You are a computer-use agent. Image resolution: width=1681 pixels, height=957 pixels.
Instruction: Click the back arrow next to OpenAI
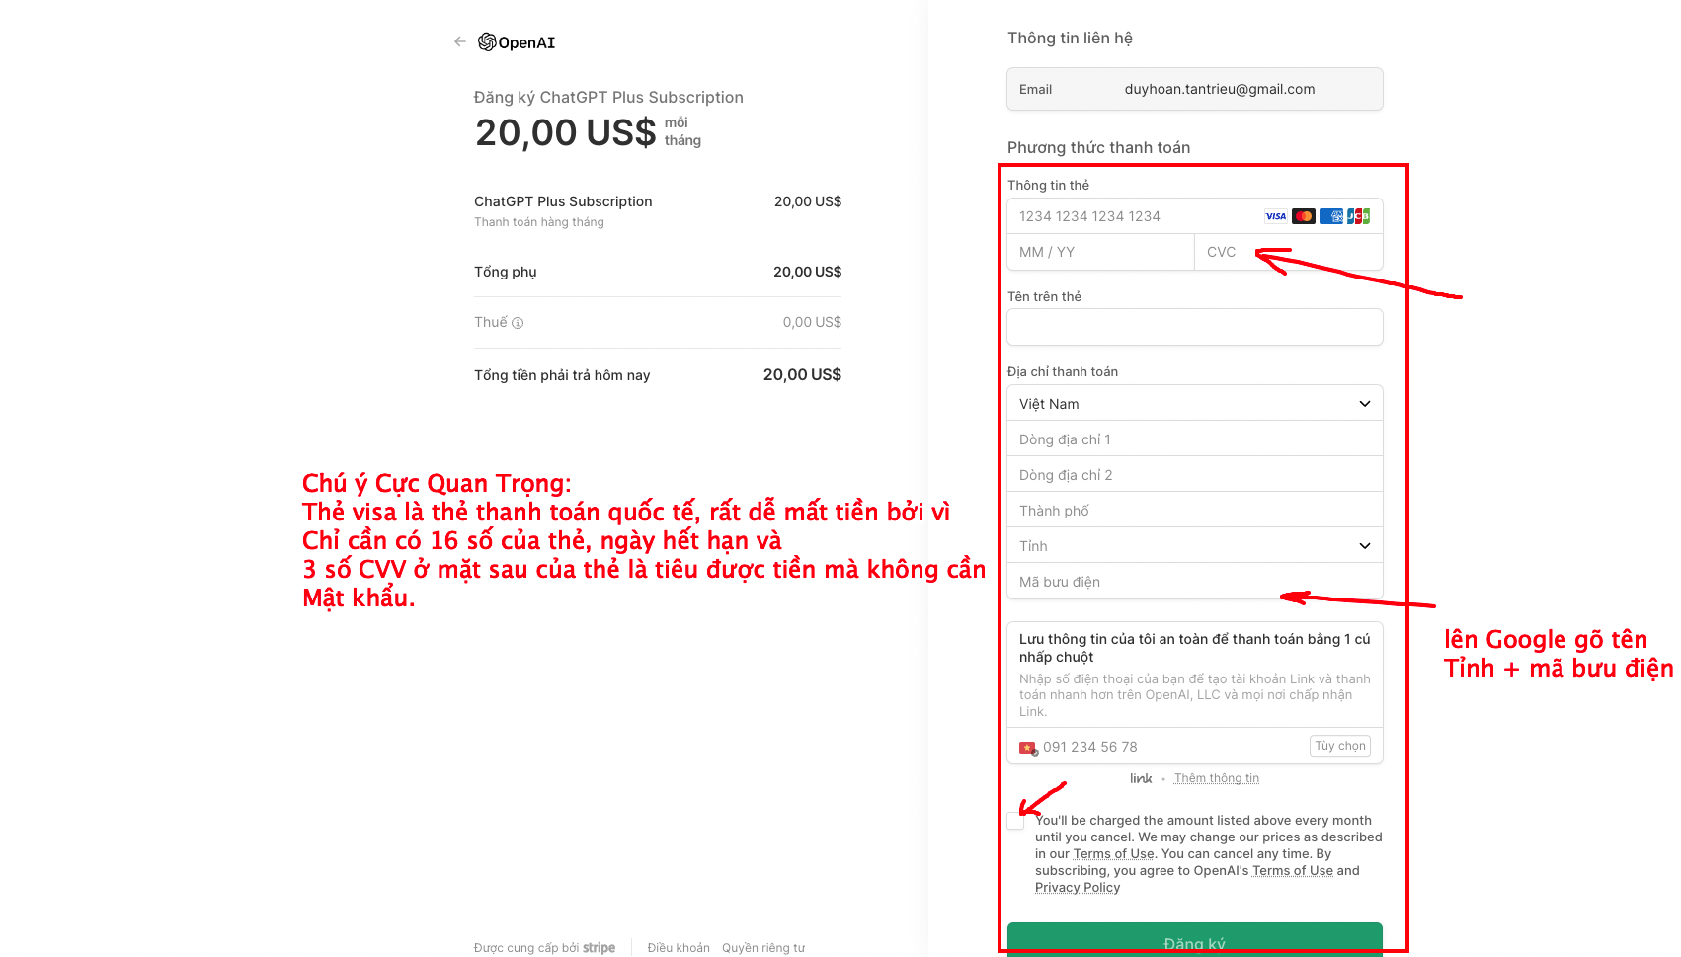click(460, 41)
